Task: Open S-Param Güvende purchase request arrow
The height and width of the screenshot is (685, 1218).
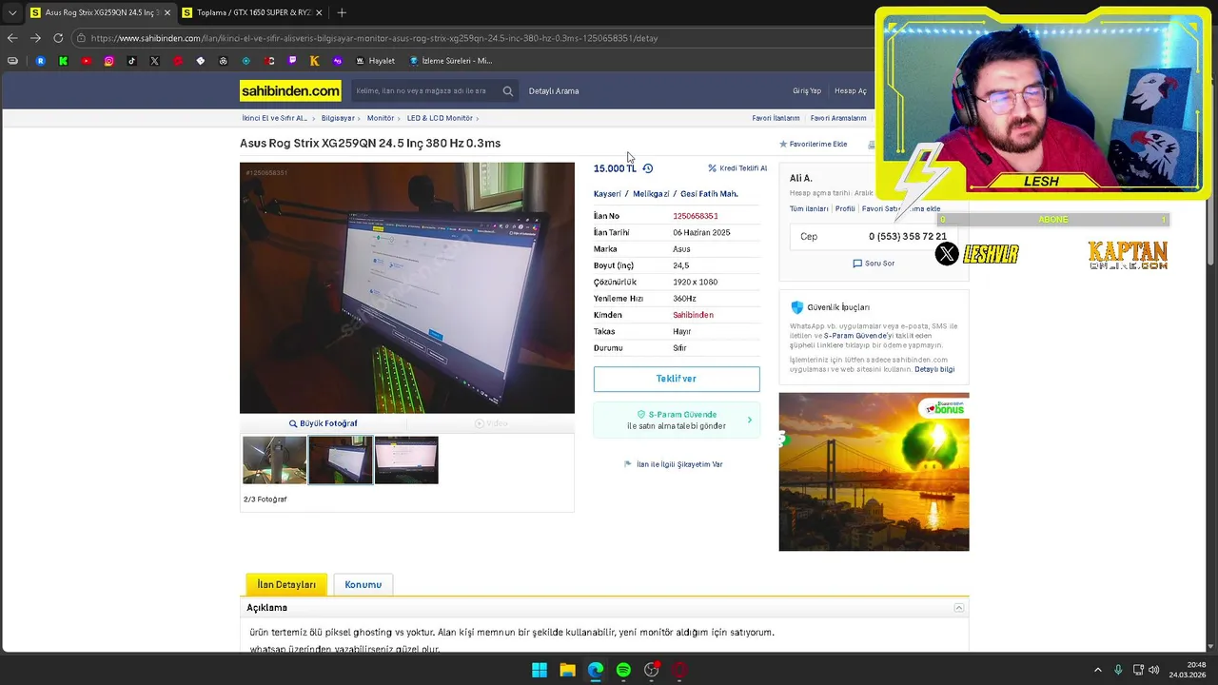Action: [749, 420]
